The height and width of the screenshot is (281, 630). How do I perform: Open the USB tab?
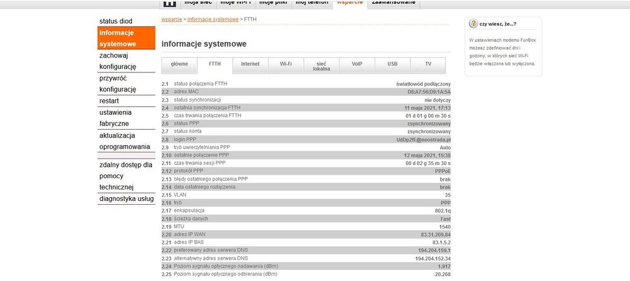392,64
